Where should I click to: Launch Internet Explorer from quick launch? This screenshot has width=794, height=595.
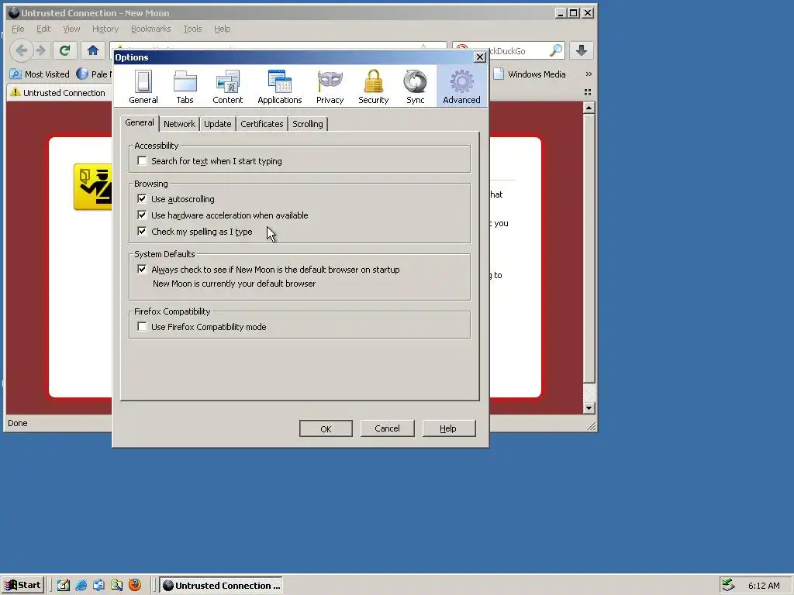coord(81,586)
